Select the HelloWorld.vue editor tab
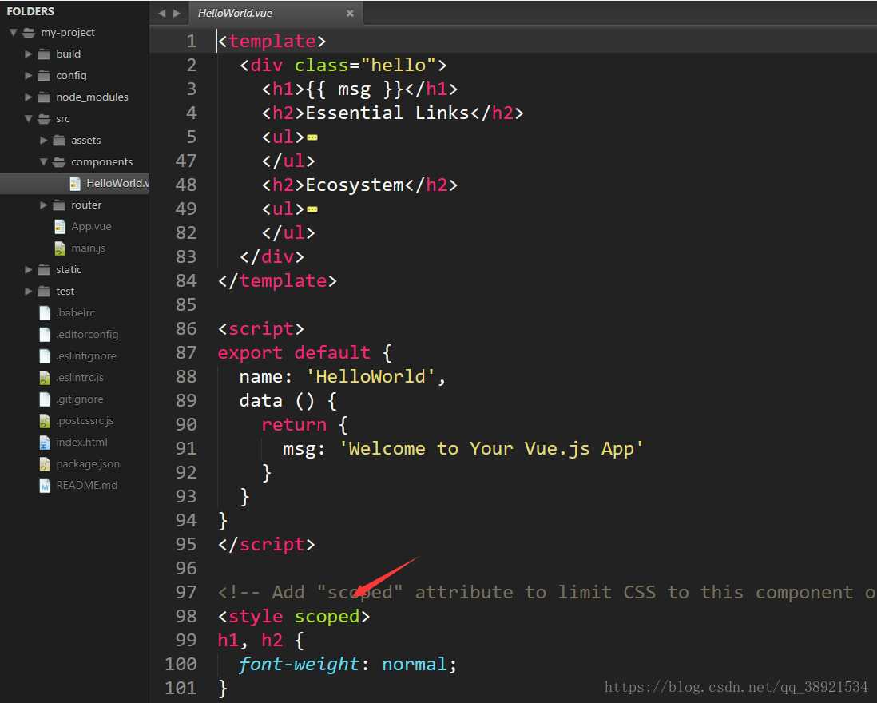 coord(276,13)
